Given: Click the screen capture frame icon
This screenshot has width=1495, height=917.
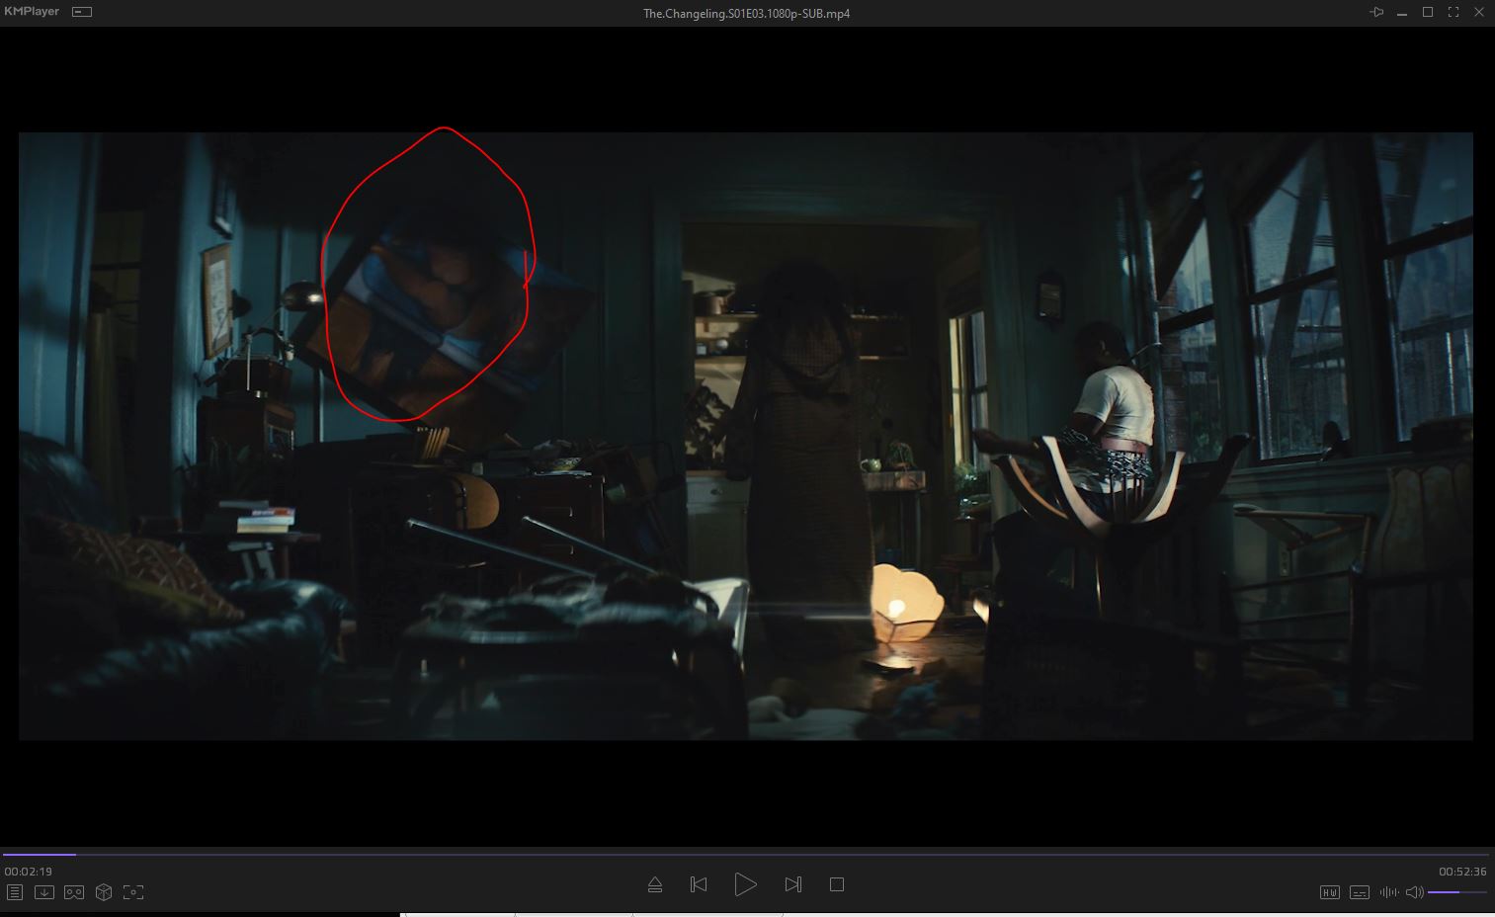Looking at the screenshot, I should point(133,892).
